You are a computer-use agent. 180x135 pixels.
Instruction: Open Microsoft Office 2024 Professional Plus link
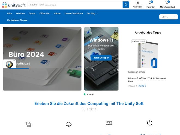(x=147, y=80)
